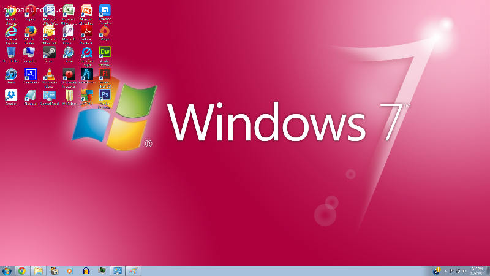Open the AVG antivirus desktop shortcut
The image size is (490, 276).
pyautogui.click(x=86, y=98)
